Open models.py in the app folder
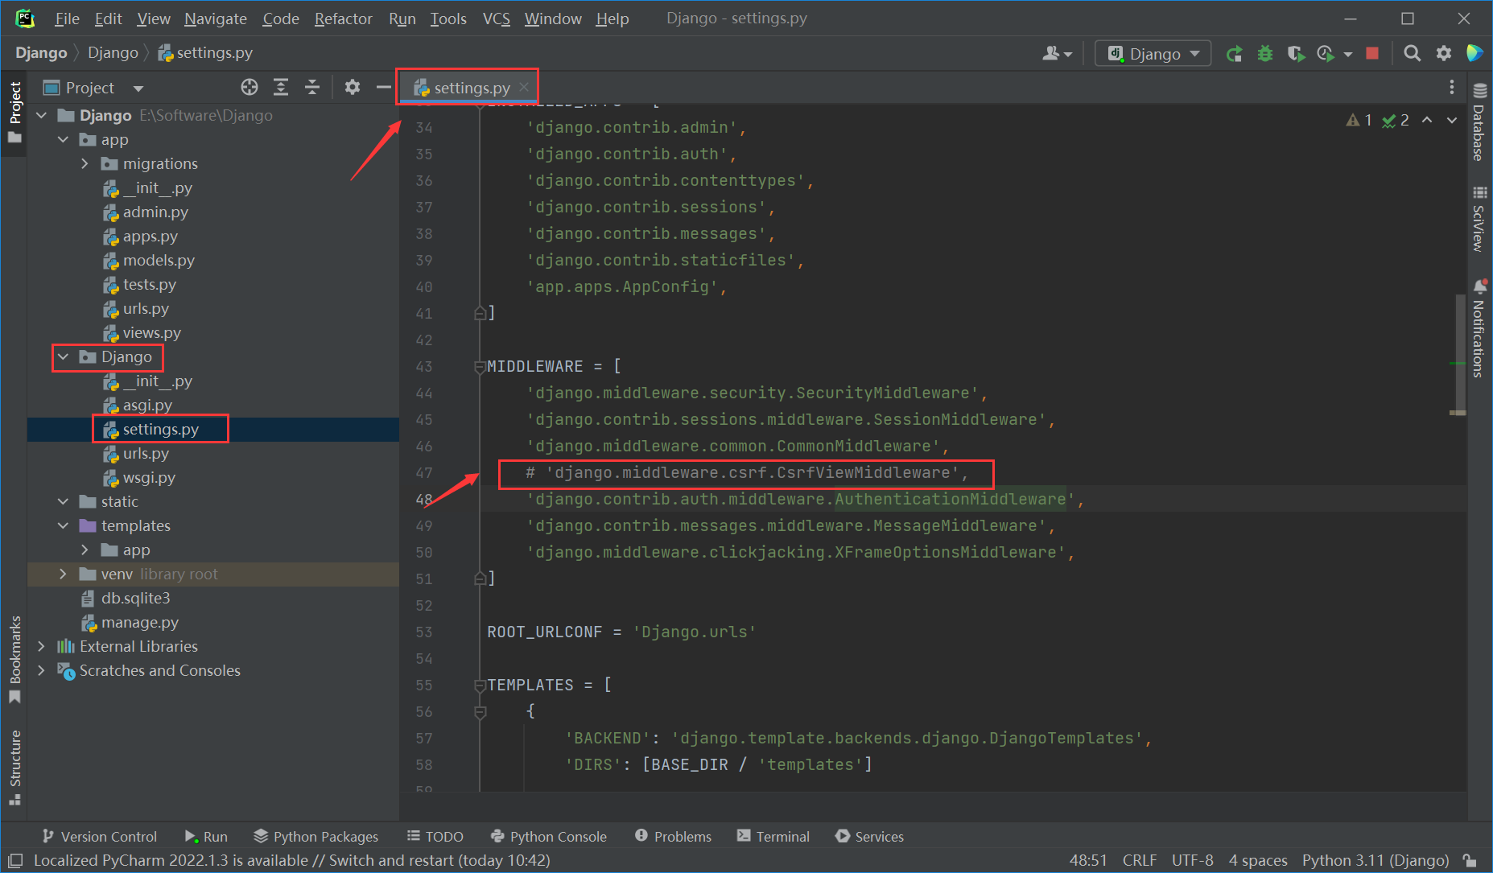 pos(159,260)
